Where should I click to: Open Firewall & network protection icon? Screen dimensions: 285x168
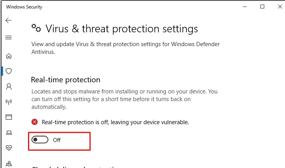8,102
